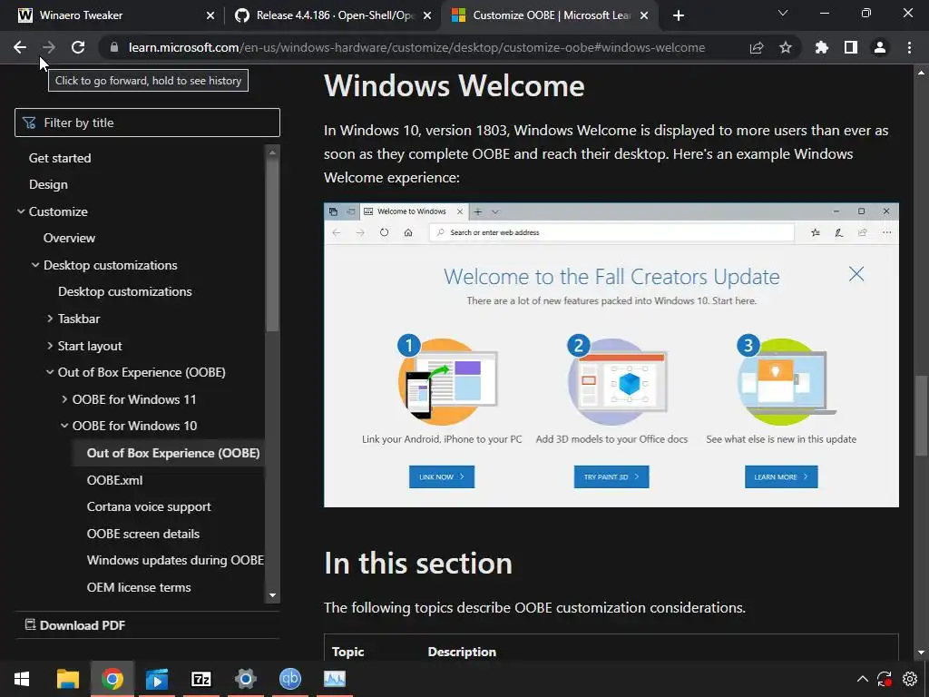Click the Download PDF button

point(74,625)
